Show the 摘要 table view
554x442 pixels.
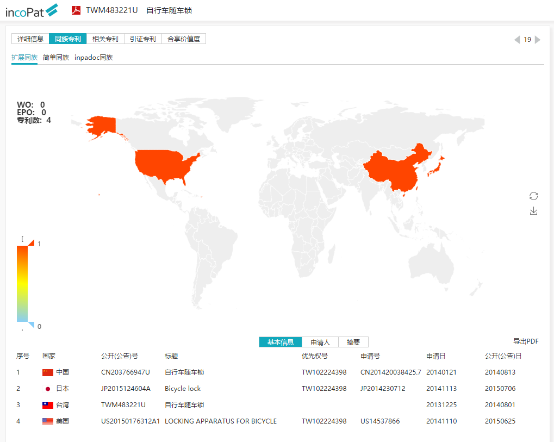(353, 342)
